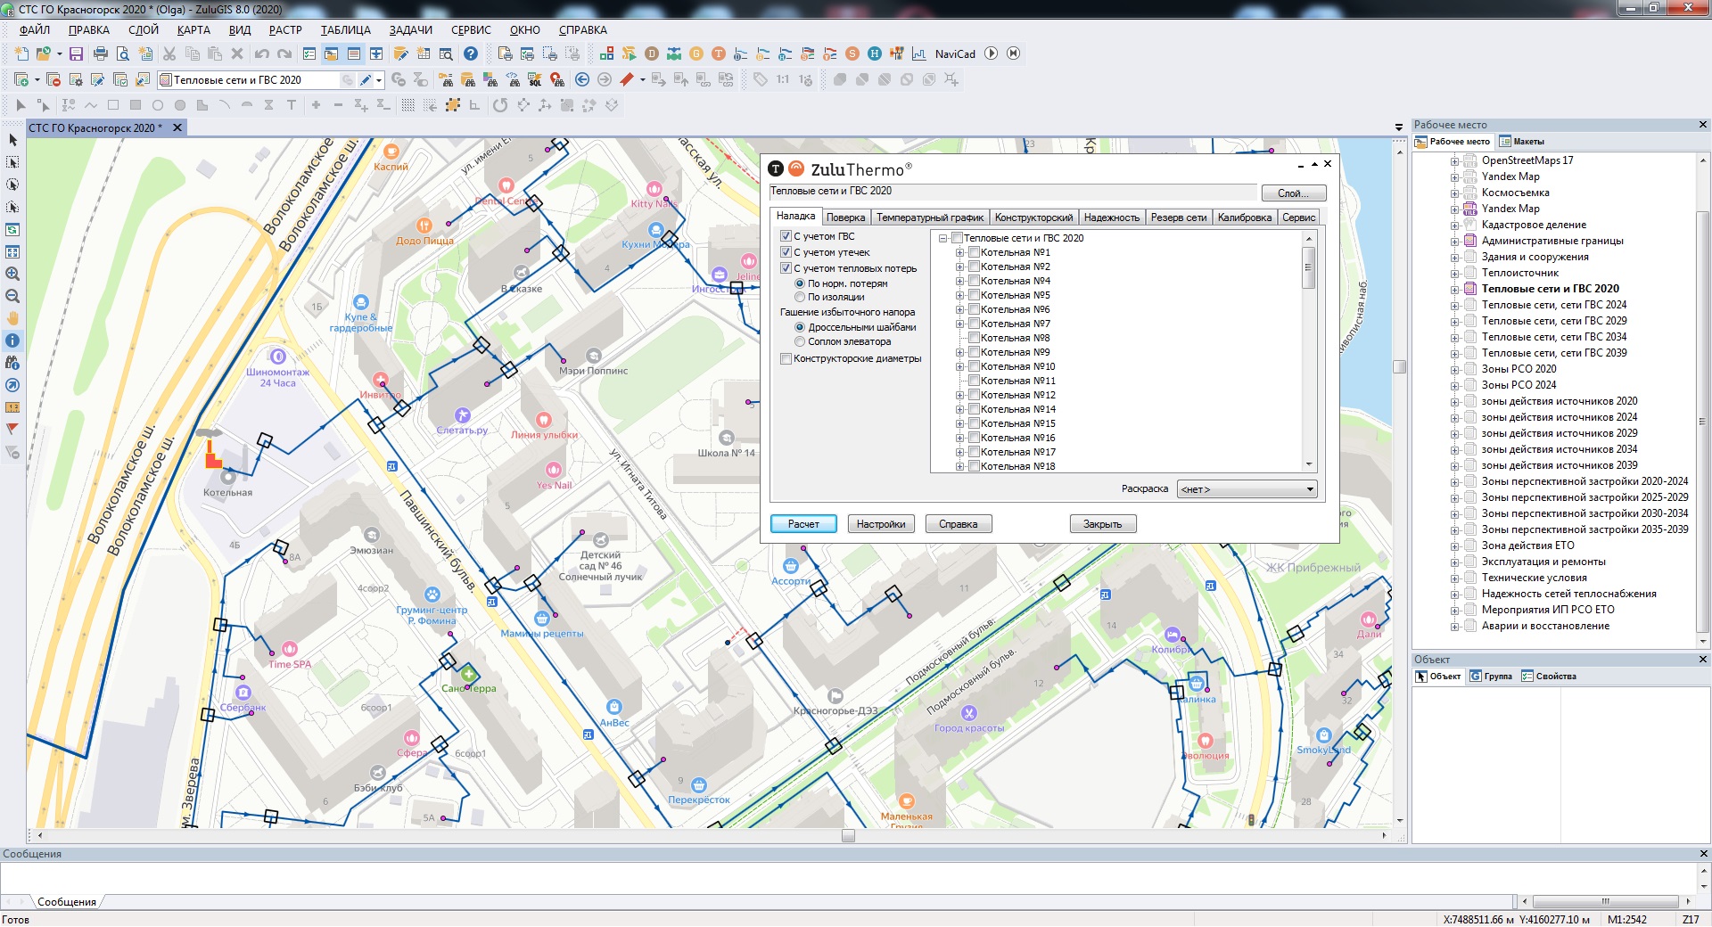Click the Расчет button

click(803, 524)
